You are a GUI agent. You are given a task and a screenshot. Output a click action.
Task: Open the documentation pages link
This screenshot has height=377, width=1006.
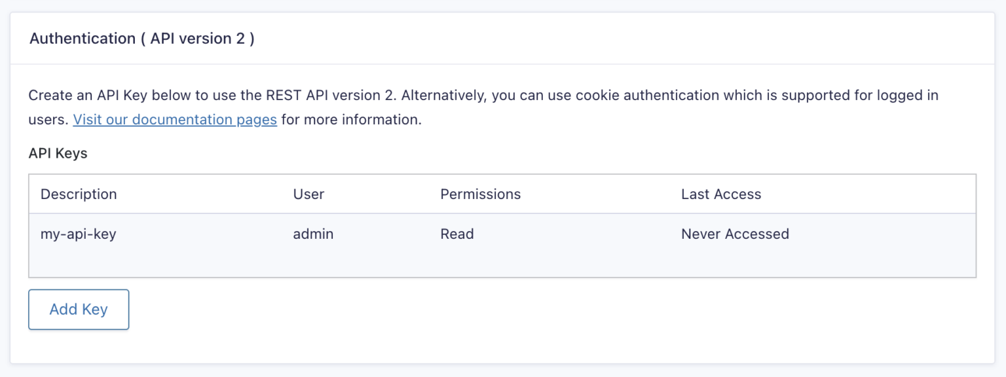[174, 119]
